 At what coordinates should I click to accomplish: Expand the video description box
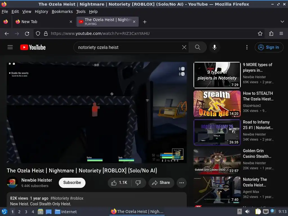[97, 200]
